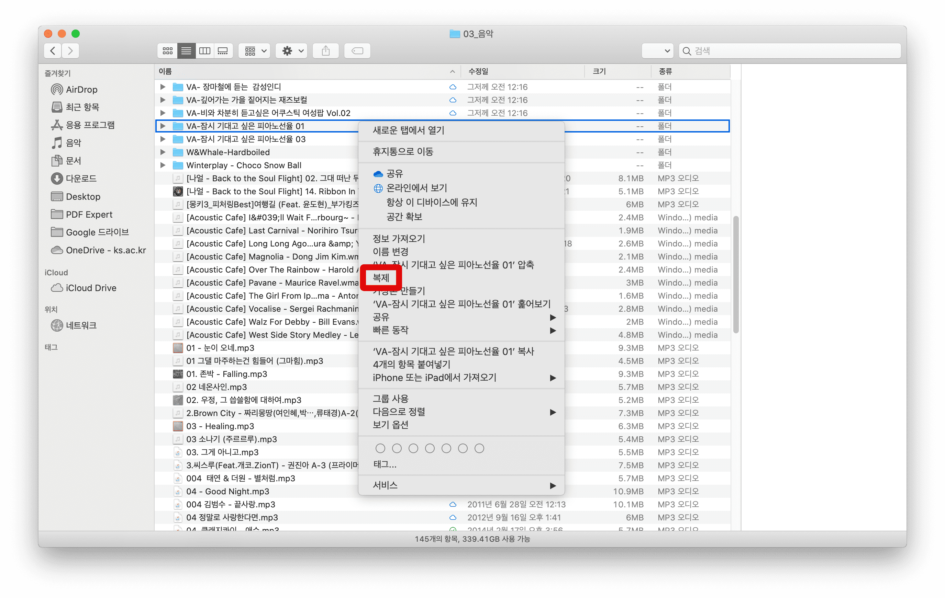Open AirDrop in the sidebar
945x598 pixels.
(81, 89)
